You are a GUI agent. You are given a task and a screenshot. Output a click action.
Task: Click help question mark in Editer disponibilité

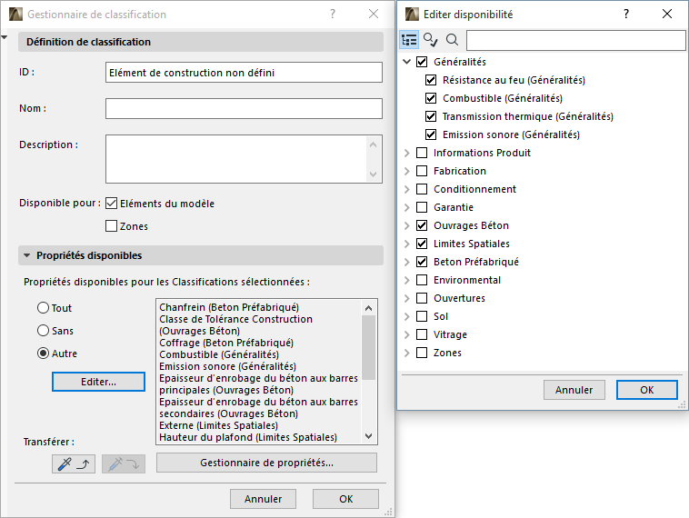626,14
